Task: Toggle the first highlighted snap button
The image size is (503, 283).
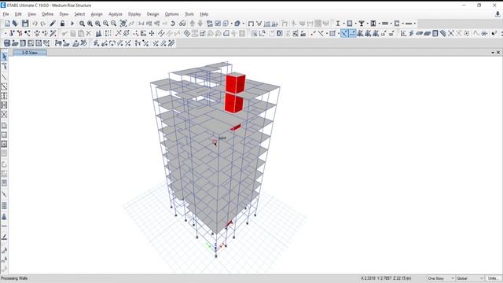Action: [x=344, y=33]
